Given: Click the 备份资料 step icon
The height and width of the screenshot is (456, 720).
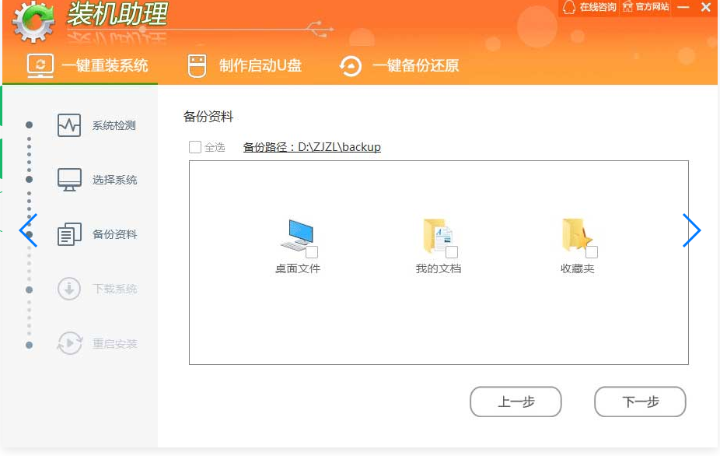Looking at the screenshot, I should (69, 234).
